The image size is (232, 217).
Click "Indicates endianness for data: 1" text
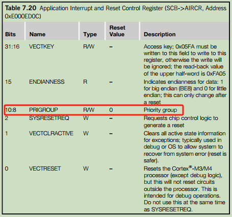pos(183,82)
